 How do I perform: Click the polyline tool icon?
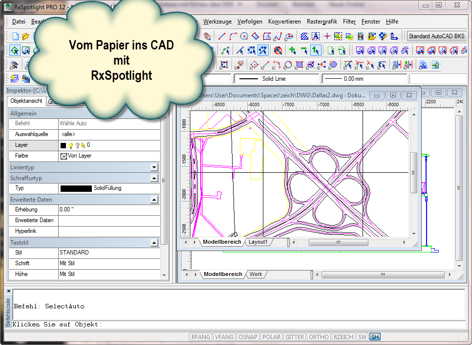(233, 36)
